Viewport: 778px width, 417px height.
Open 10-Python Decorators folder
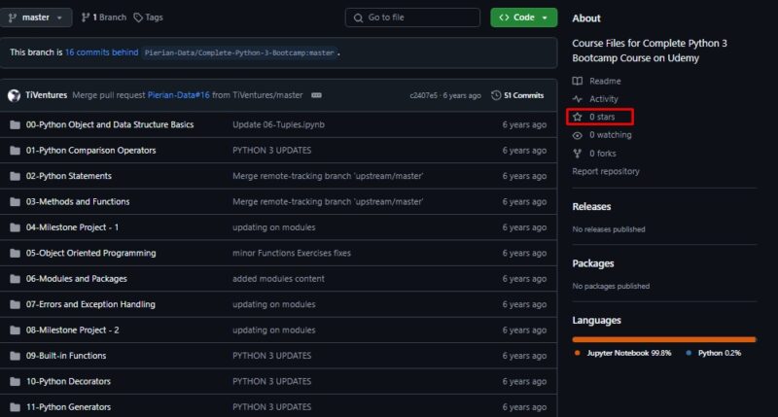pos(68,381)
